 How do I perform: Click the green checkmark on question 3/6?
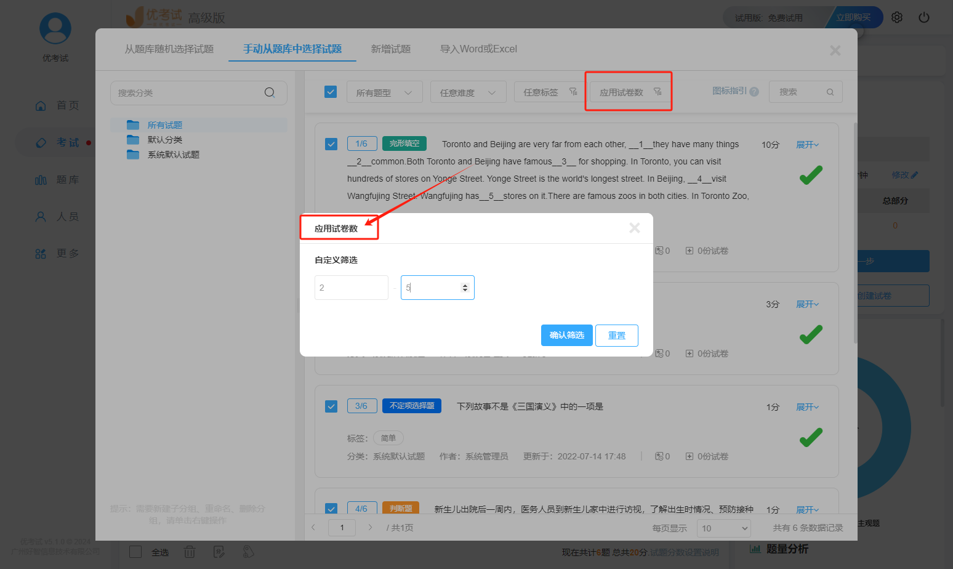click(811, 437)
